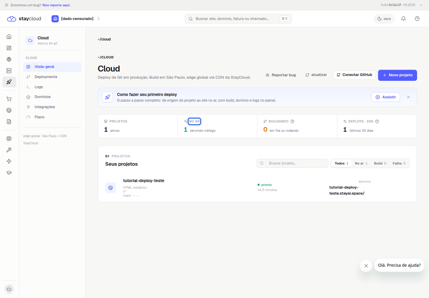Open Integrações in sidebar
429x298 pixels.
52,107
